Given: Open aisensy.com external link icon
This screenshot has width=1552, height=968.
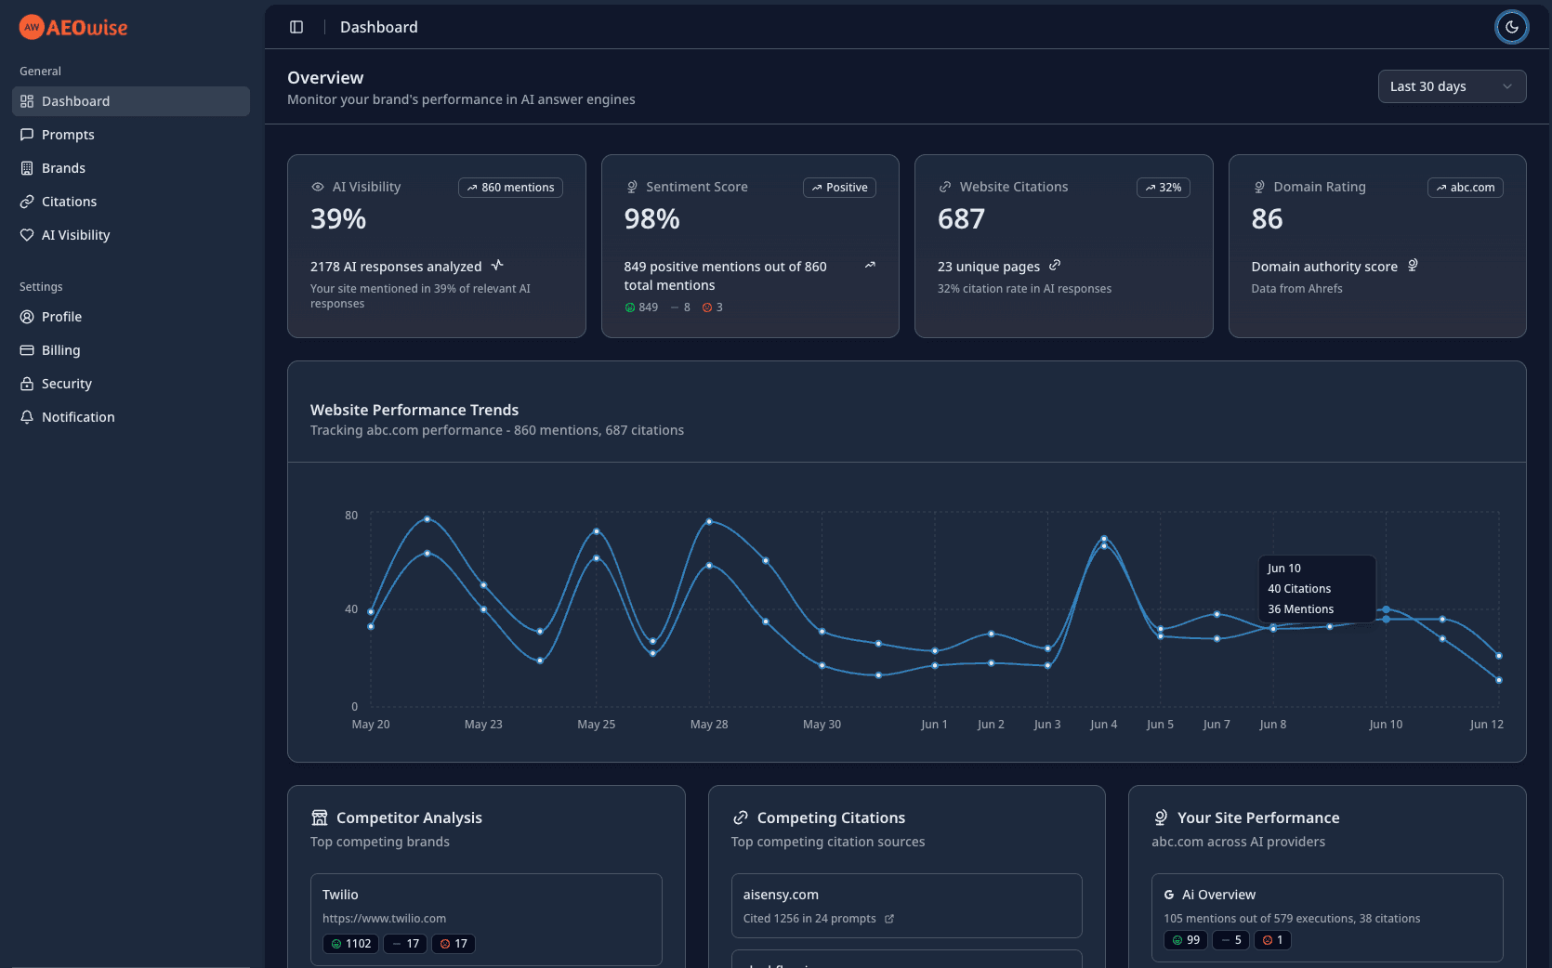Looking at the screenshot, I should [889, 919].
